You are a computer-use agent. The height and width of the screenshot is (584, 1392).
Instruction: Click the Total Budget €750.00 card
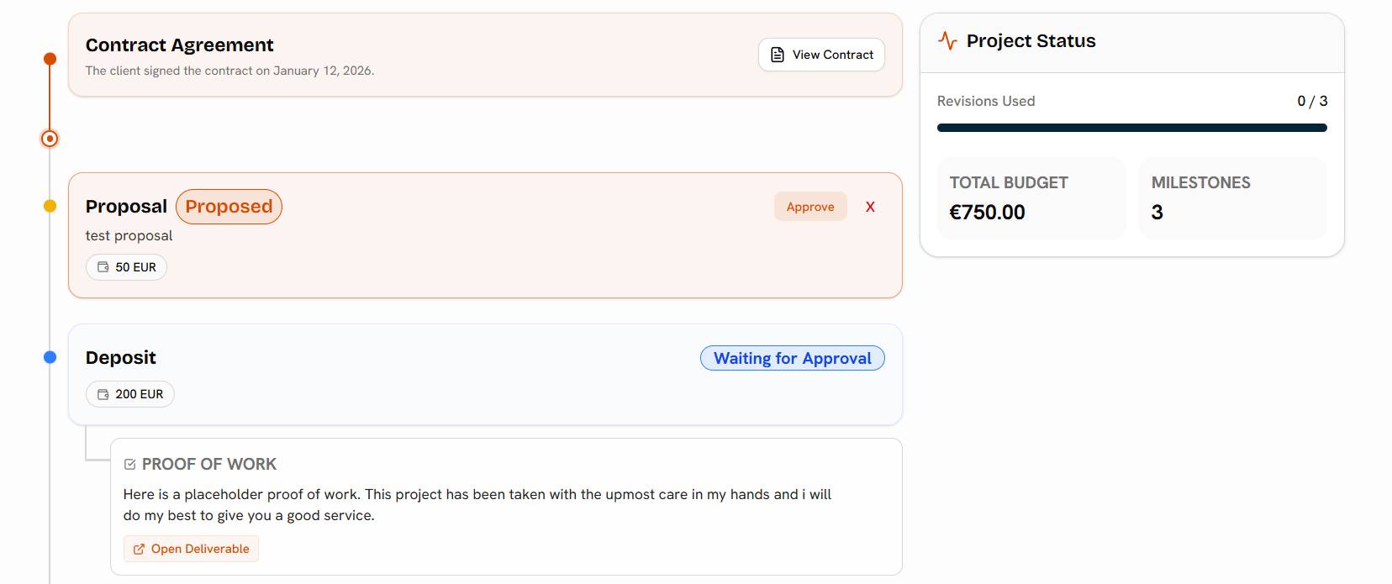[1031, 198]
